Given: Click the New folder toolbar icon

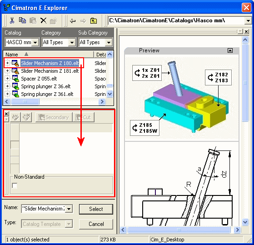Looking at the screenshot, I should click(x=54, y=20).
